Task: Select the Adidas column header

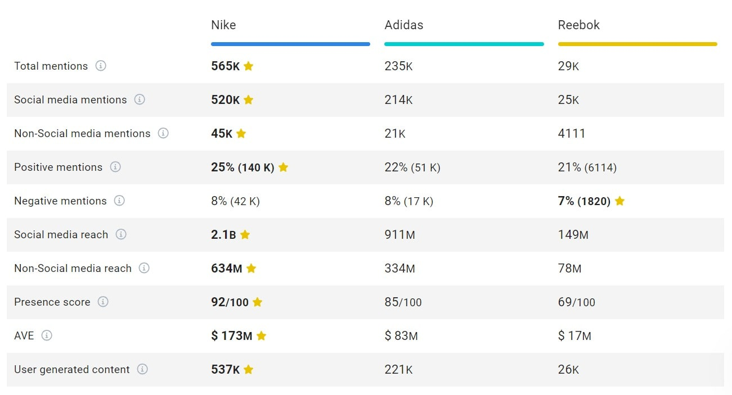Action: (x=403, y=25)
